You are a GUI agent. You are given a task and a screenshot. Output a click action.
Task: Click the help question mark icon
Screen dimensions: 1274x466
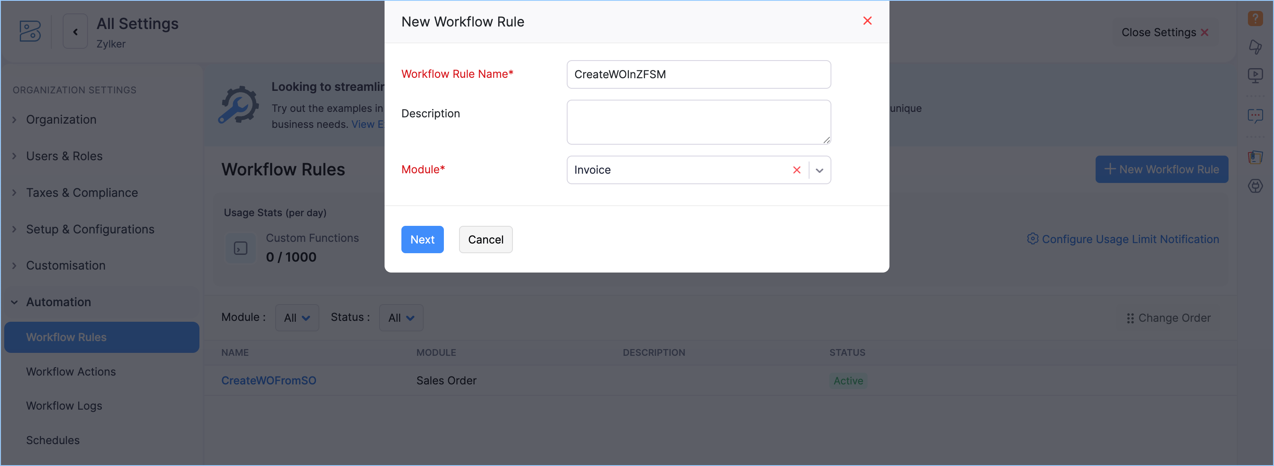click(1255, 18)
